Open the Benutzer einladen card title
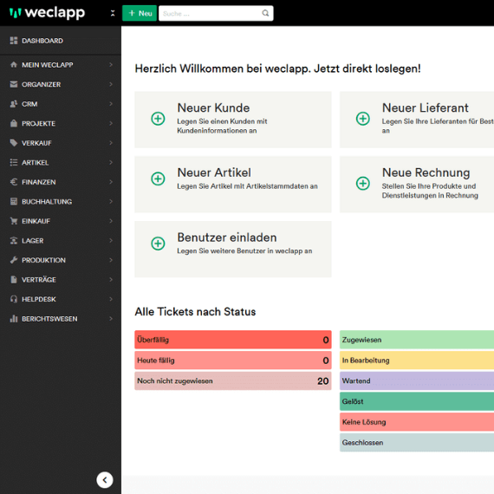This screenshot has width=494, height=494. [227, 237]
